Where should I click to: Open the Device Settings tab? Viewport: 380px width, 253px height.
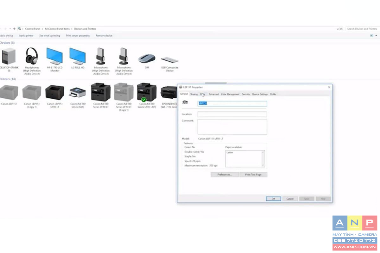click(x=260, y=94)
